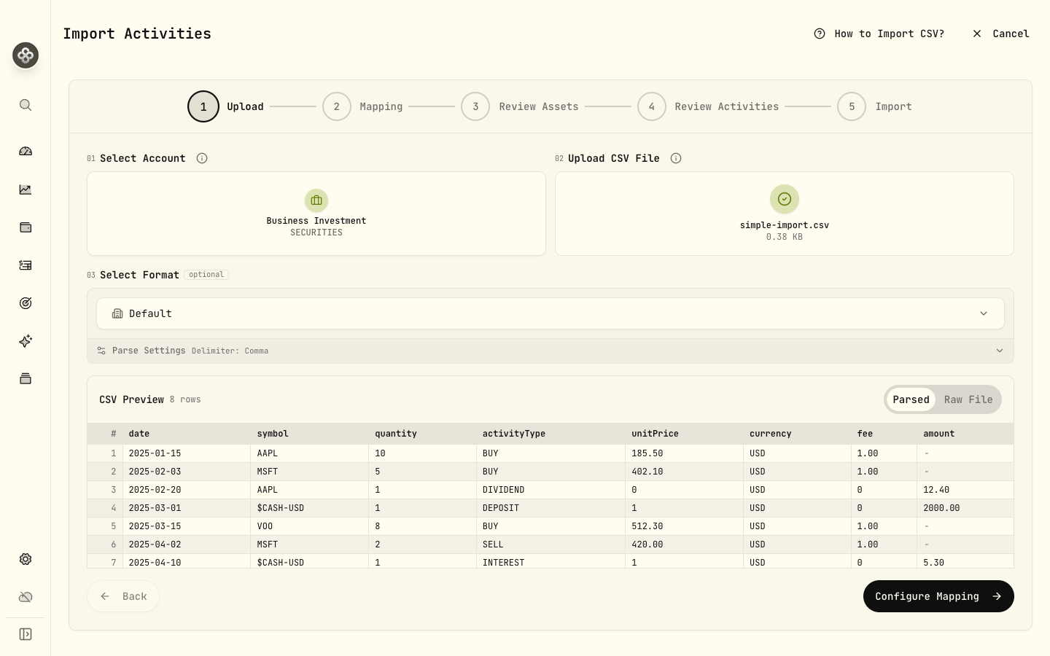
Task: Go to step 4 Review Activities
Action: click(x=708, y=106)
